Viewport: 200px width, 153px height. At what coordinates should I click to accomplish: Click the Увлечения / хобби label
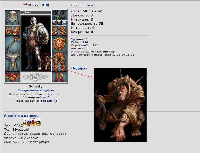click(21, 138)
